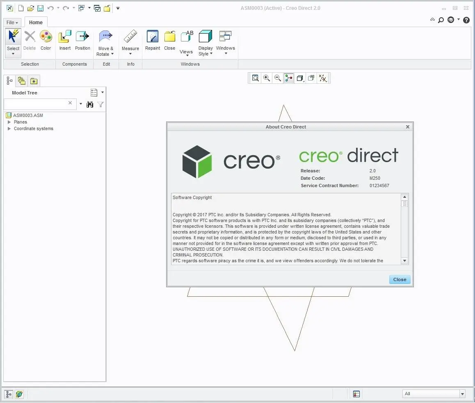
Task: Open the Measure dropdown arrow
Action: pyautogui.click(x=130, y=54)
